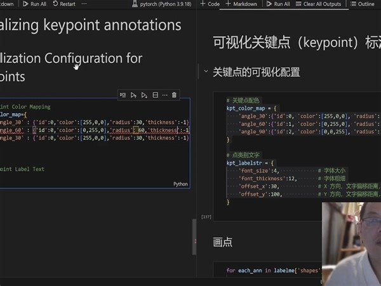Click execution count [137] beside the cell
Screen dimensions: 381x286
click(206, 217)
